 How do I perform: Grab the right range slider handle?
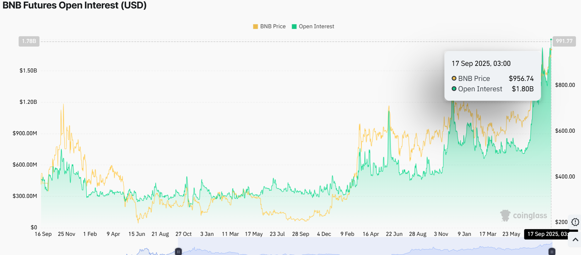pyautogui.click(x=552, y=252)
